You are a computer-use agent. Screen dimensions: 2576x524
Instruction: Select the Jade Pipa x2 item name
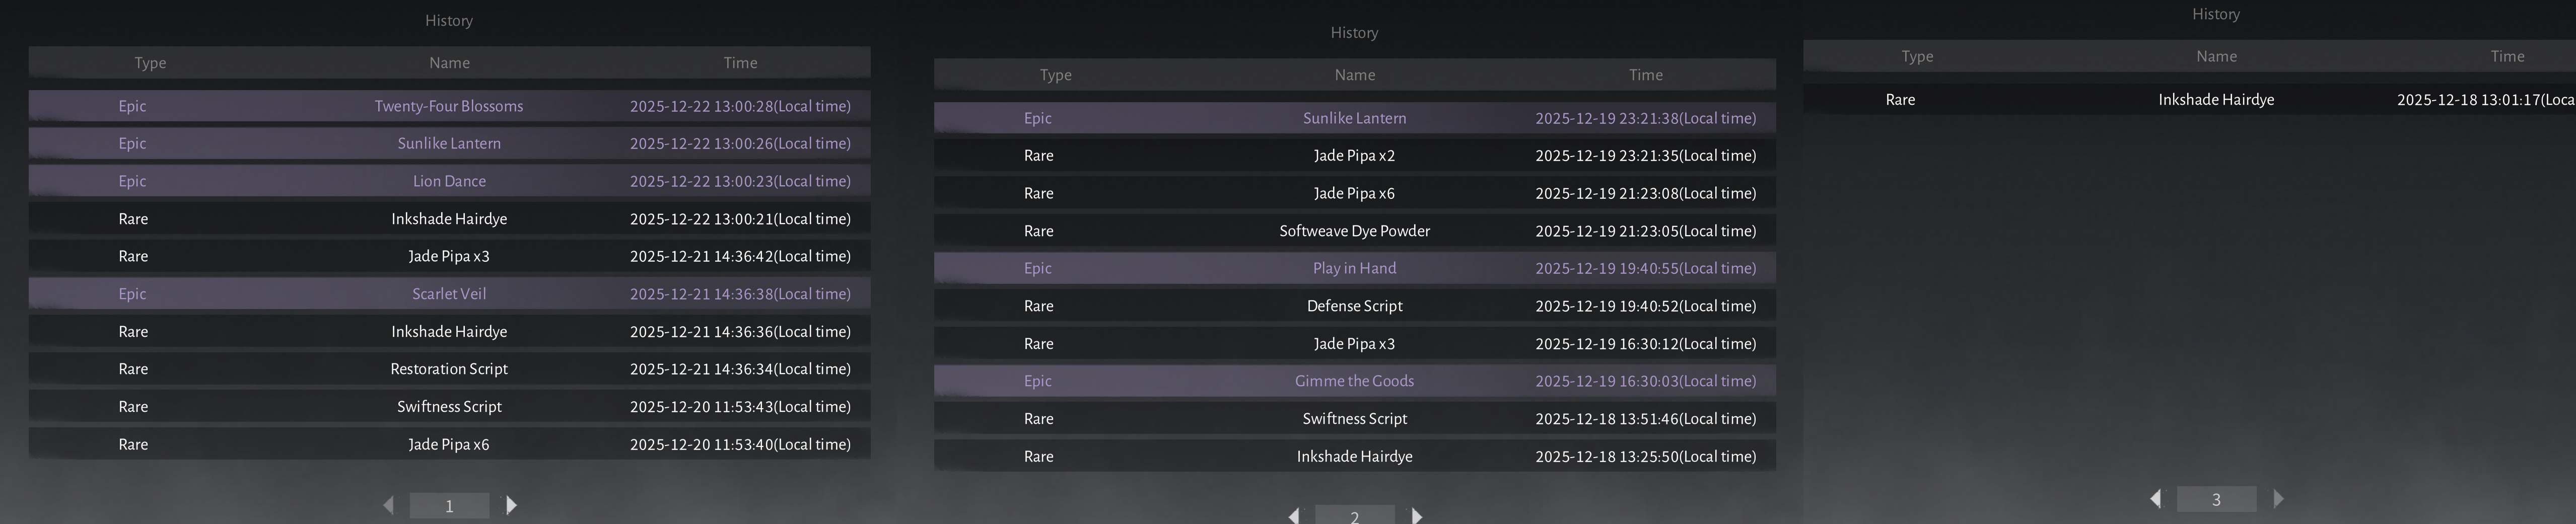click(1355, 156)
